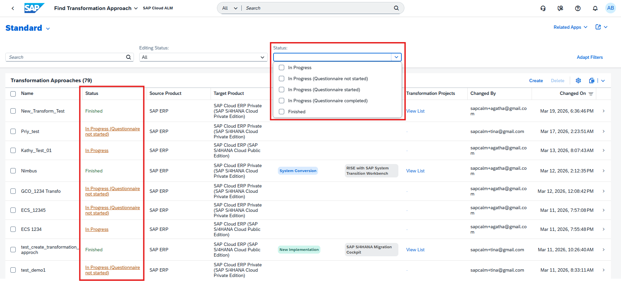This screenshot has height=281, width=621.
Task: Check In Progress (Questionnaire started) option
Action: (x=282, y=90)
